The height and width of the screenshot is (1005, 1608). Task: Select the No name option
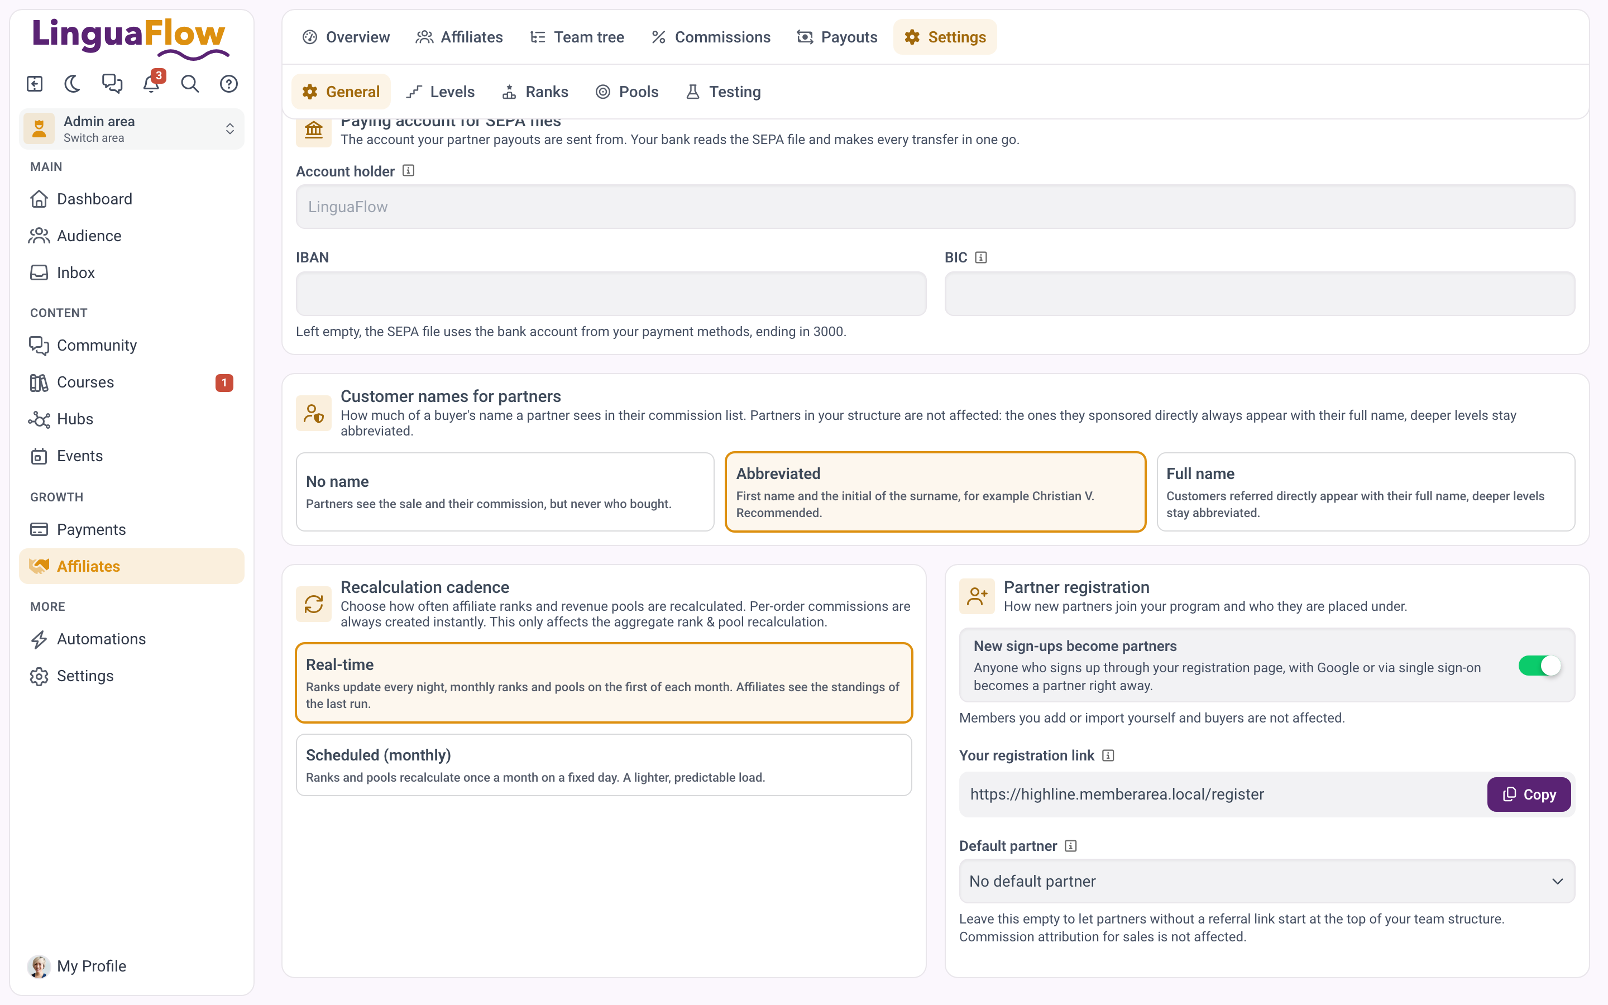point(505,492)
